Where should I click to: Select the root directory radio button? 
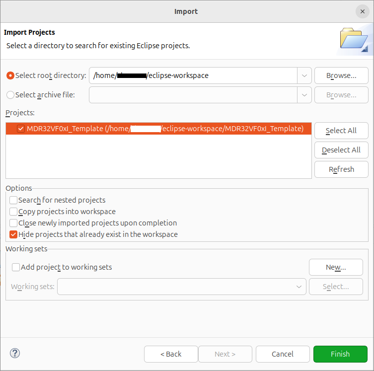[x=10, y=75]
